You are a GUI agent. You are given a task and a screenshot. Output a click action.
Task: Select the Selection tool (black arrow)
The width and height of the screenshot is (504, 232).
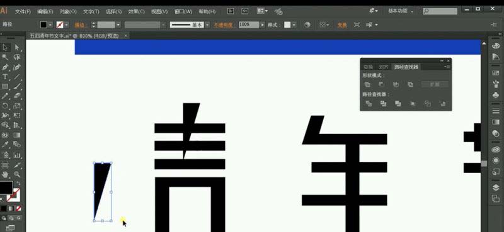(5, 48)
